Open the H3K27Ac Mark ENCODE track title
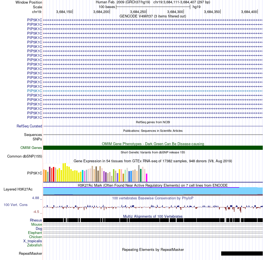Viewport: 263px width, 260px height. pyautogui.click(x=153, y=185)
